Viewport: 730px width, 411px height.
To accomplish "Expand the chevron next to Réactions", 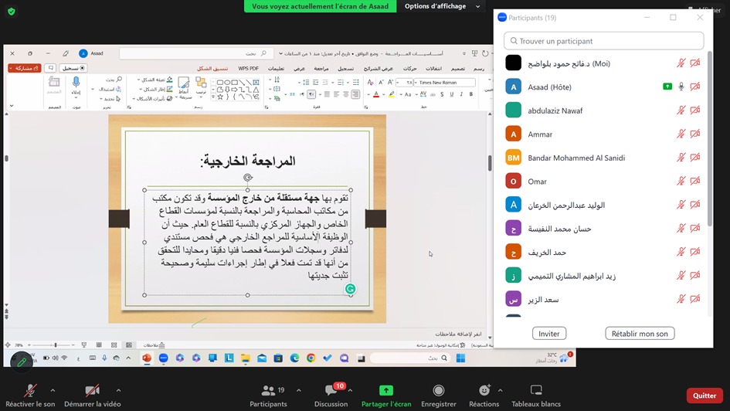I will 501,390.
